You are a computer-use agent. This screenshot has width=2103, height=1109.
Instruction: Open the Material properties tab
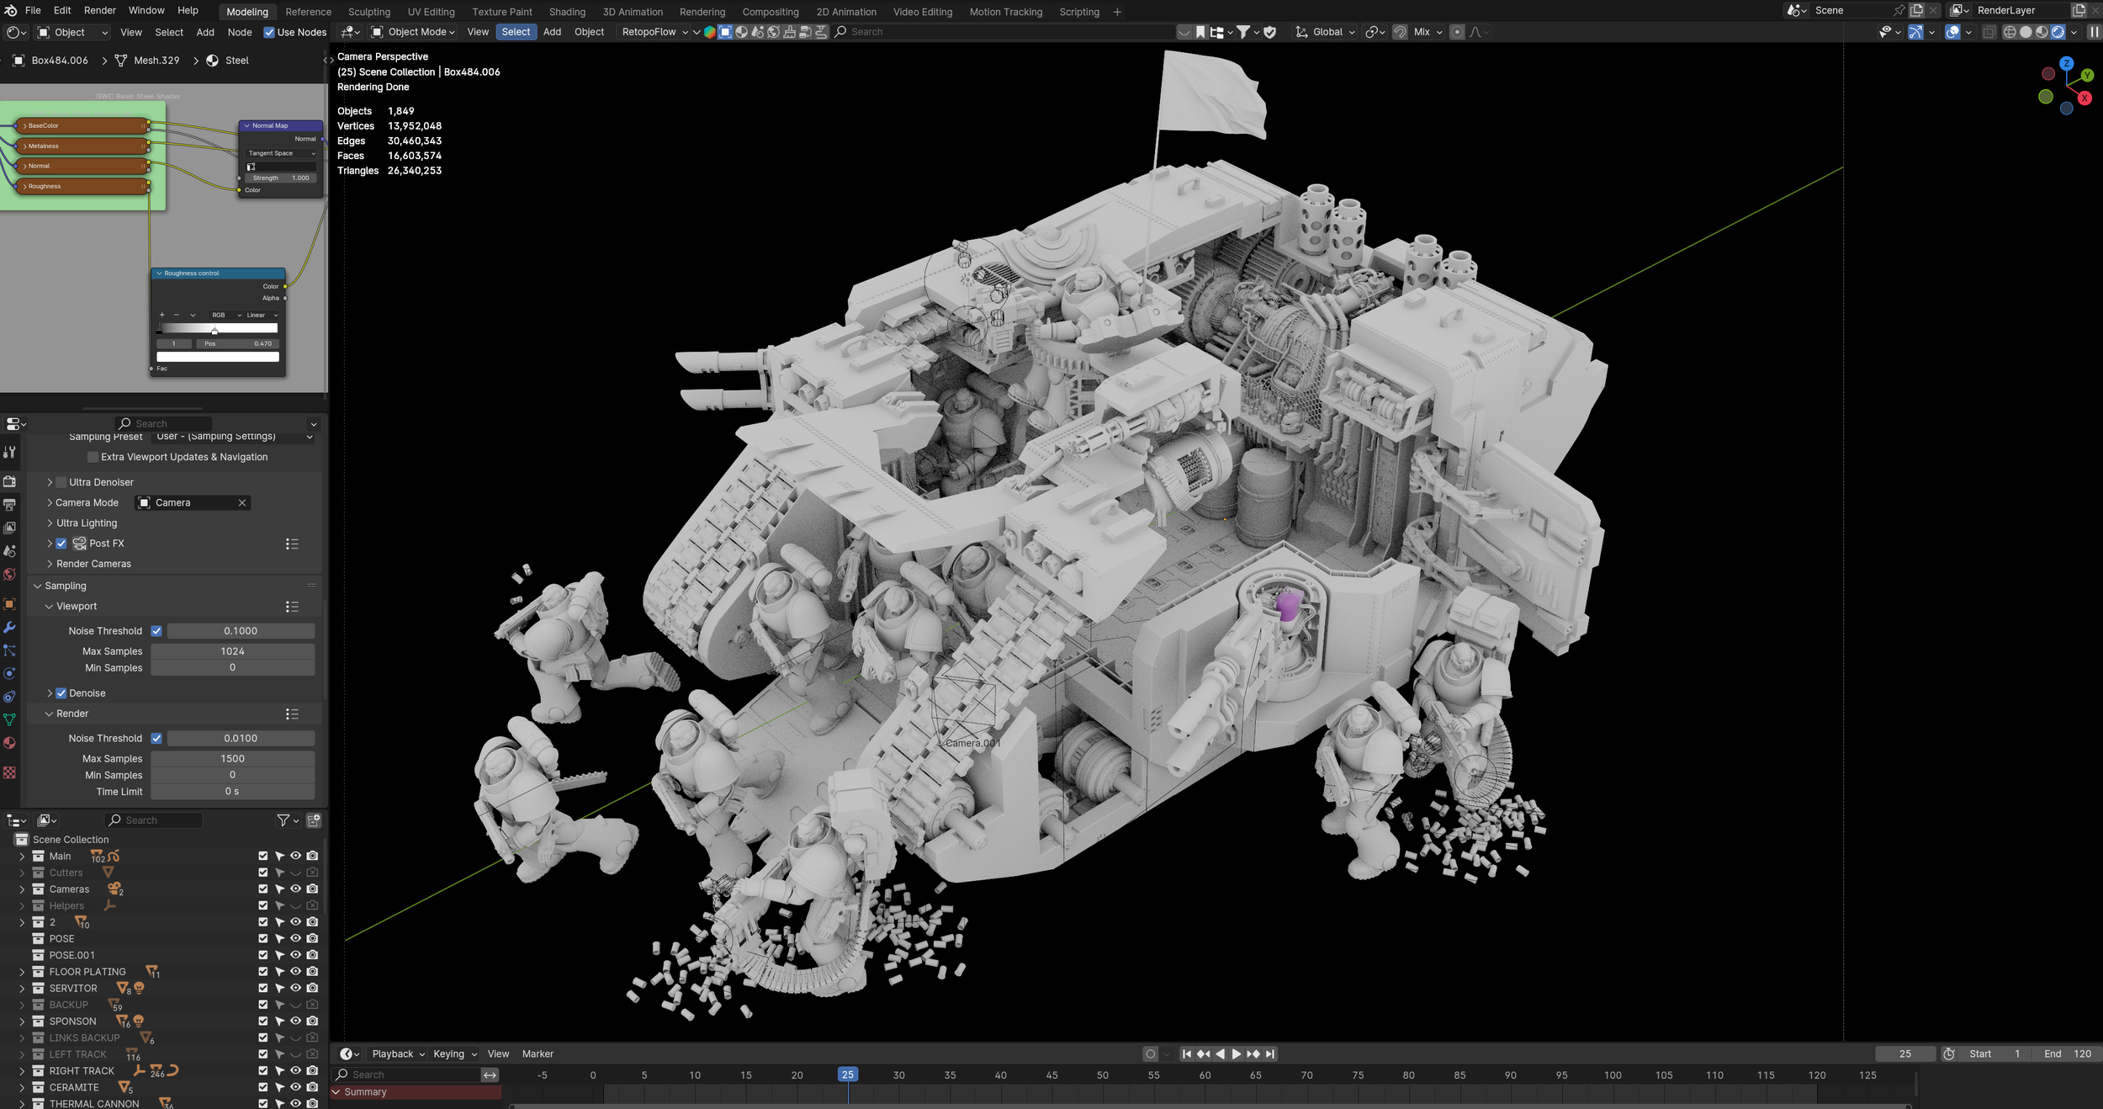[10, 743]
